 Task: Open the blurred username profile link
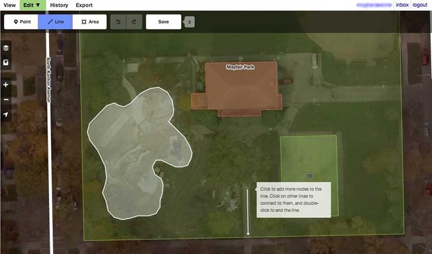[374, 5]
